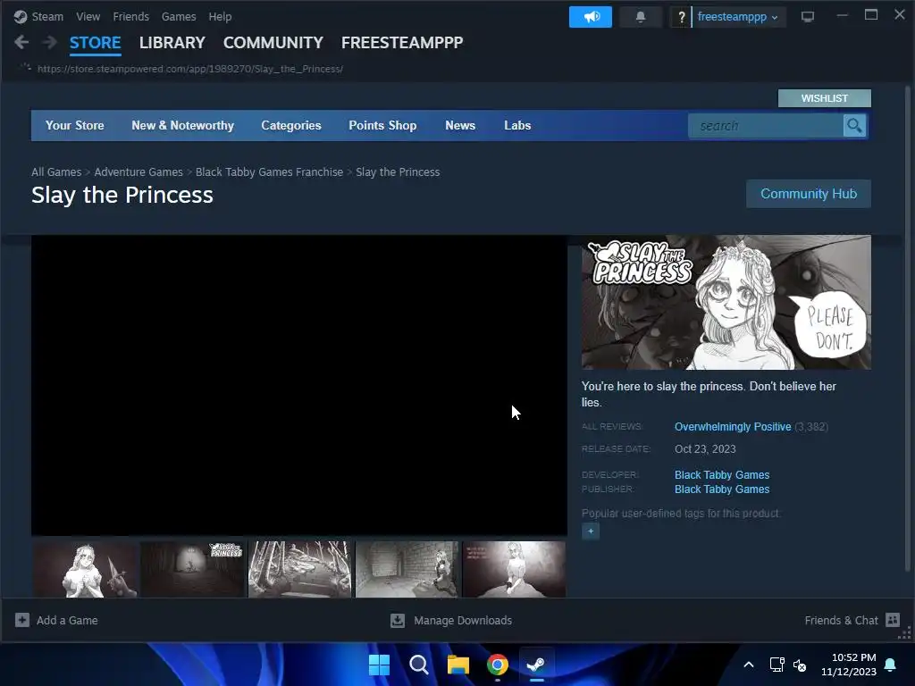915x686 pixels.
Task: Click the Slay the Princess header image
Action: coord(726,302)
